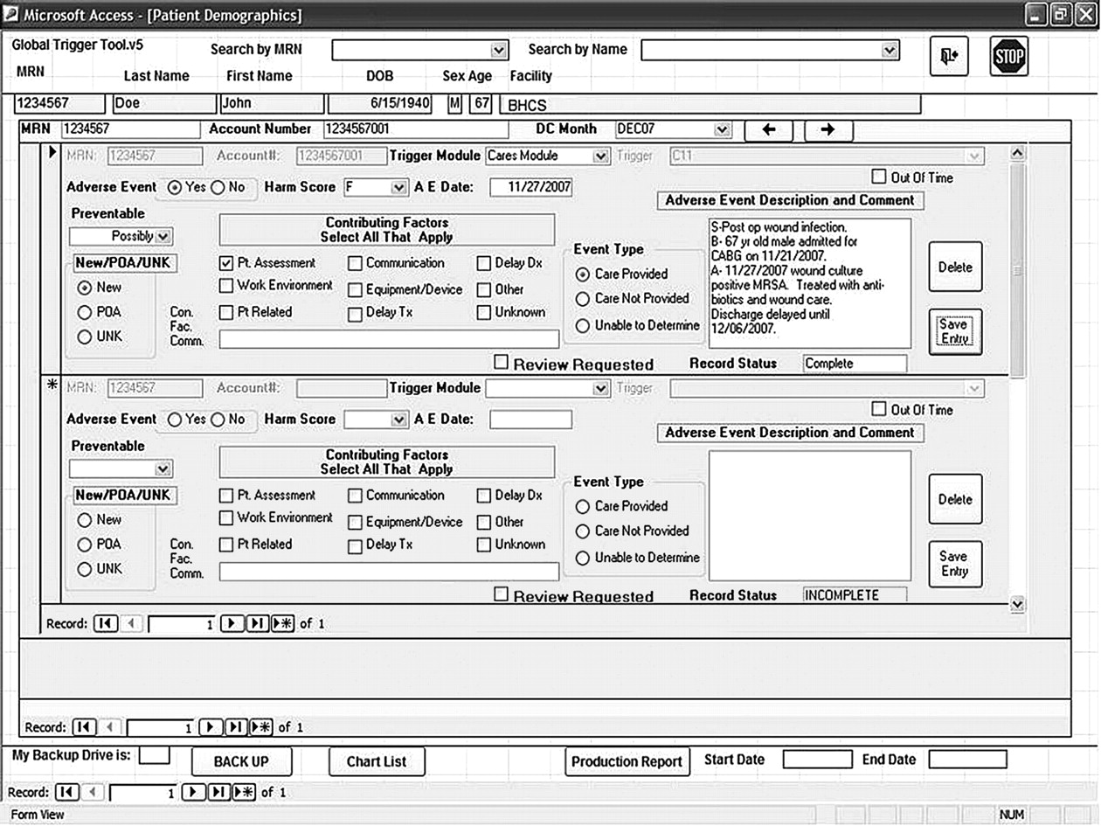Open the DC Month dropdown
Screen dimensions: 1101x826
722,129
